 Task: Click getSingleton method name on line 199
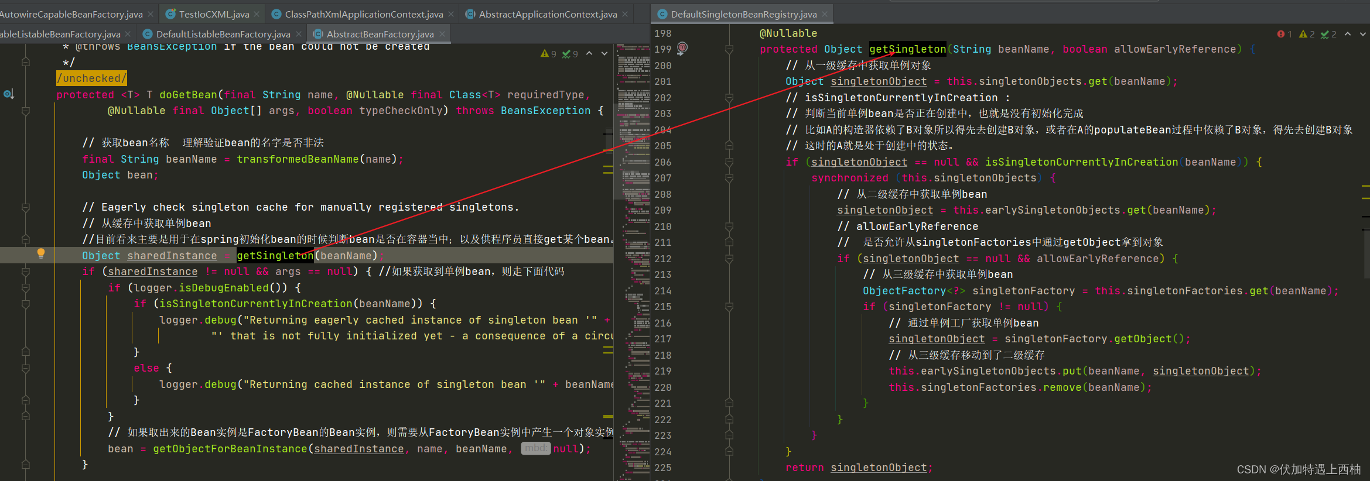[907, 49]
